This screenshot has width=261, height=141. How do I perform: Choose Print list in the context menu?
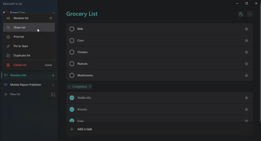pyautogui.click(x=19, y=37)
